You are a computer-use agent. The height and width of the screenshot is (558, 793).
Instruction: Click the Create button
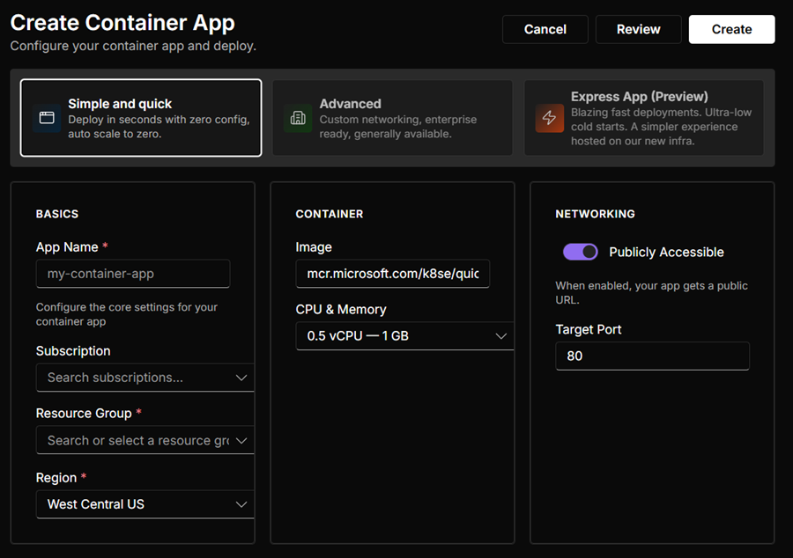coord(731,29)
